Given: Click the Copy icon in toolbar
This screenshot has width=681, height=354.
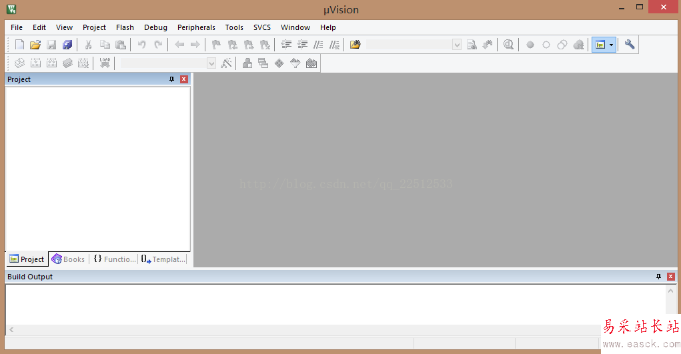Looking at the screenshot, I should (x=105, y=44).
